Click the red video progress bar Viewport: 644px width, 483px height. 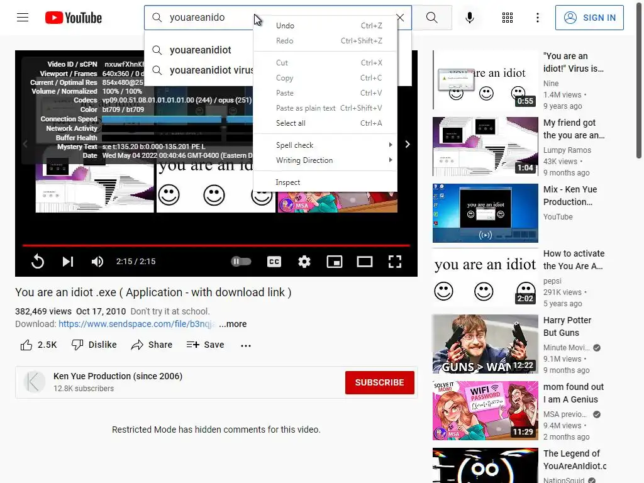(x=216, y=245)
